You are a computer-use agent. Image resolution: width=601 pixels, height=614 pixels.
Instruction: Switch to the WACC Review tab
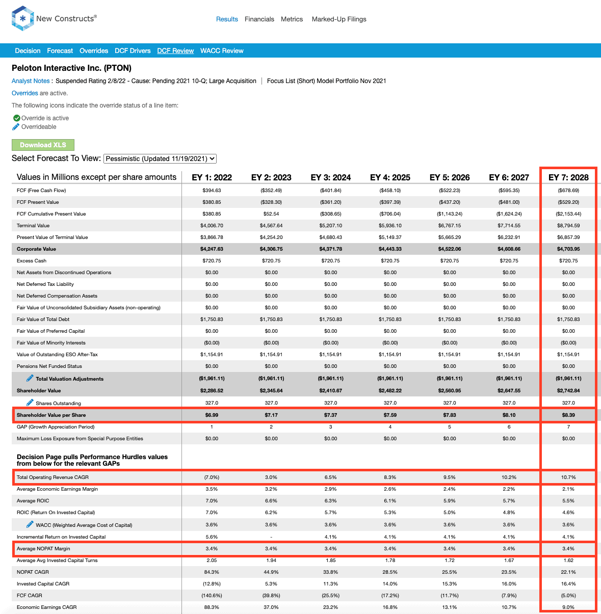pos(222,50)
